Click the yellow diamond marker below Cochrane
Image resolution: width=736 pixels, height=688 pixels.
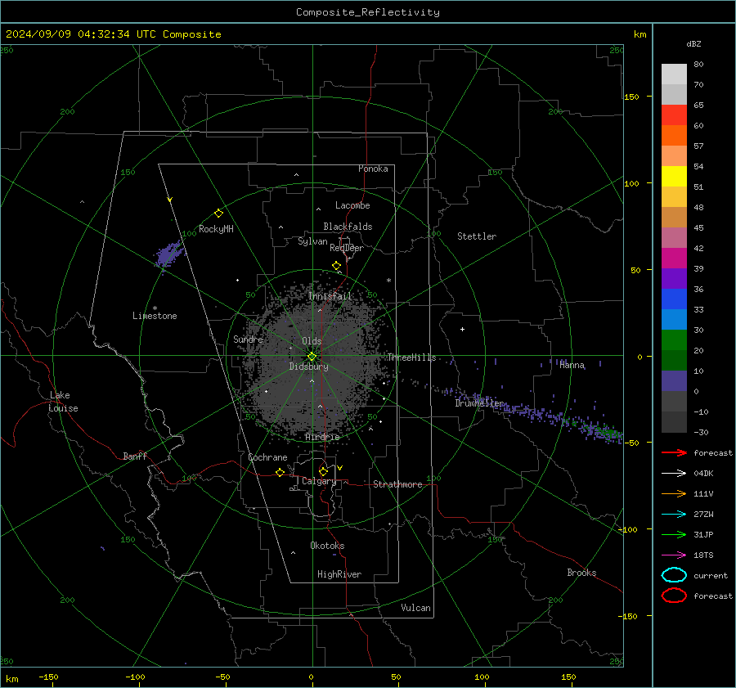280,472
